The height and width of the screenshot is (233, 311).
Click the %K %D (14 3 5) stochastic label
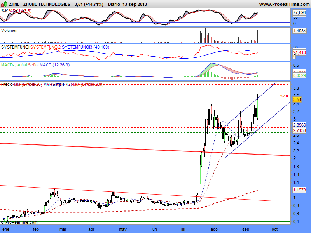[16, 11]
